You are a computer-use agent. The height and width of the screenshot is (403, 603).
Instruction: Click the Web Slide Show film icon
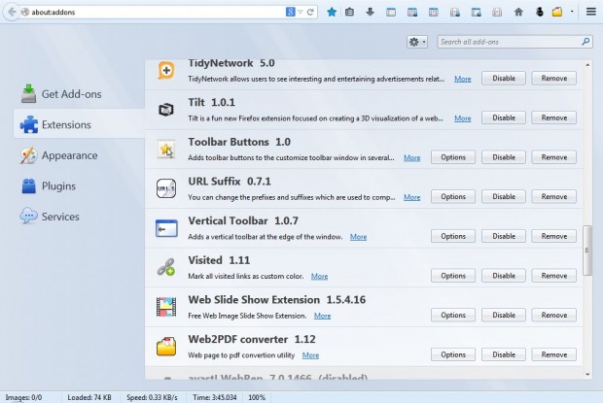click(166, 307)
